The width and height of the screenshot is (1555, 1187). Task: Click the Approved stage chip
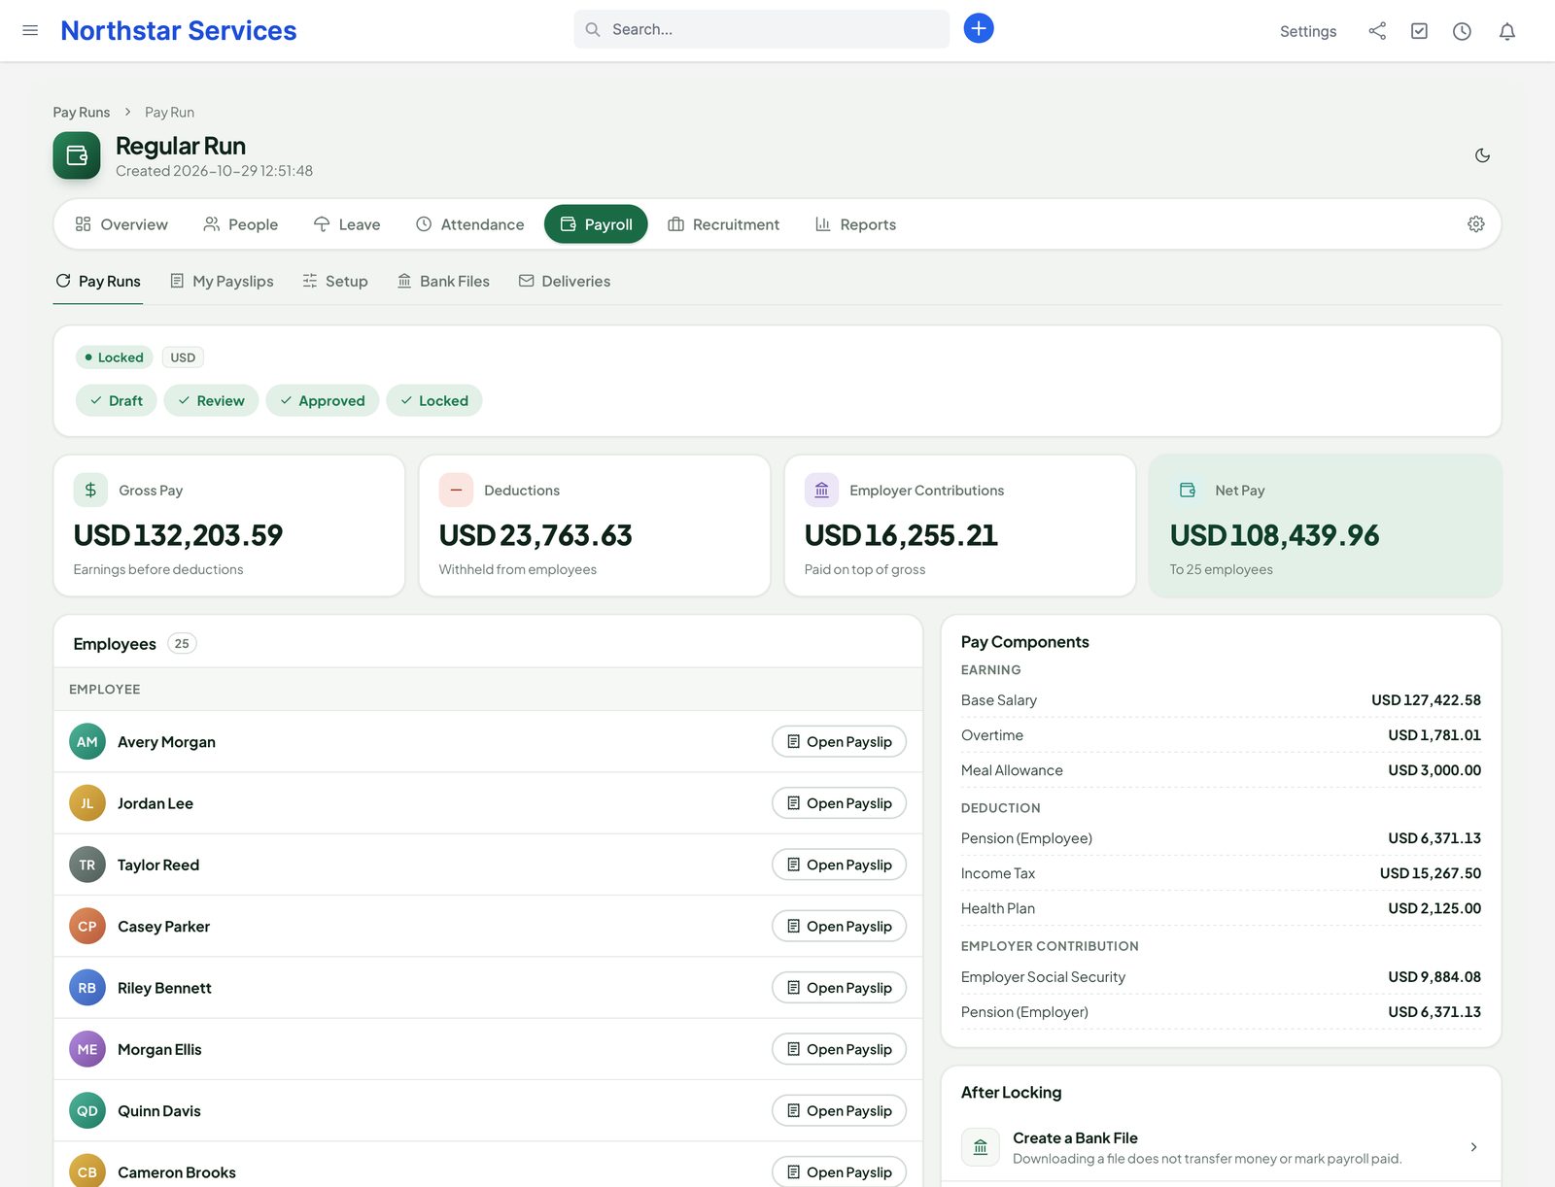[x=323, y=400]
